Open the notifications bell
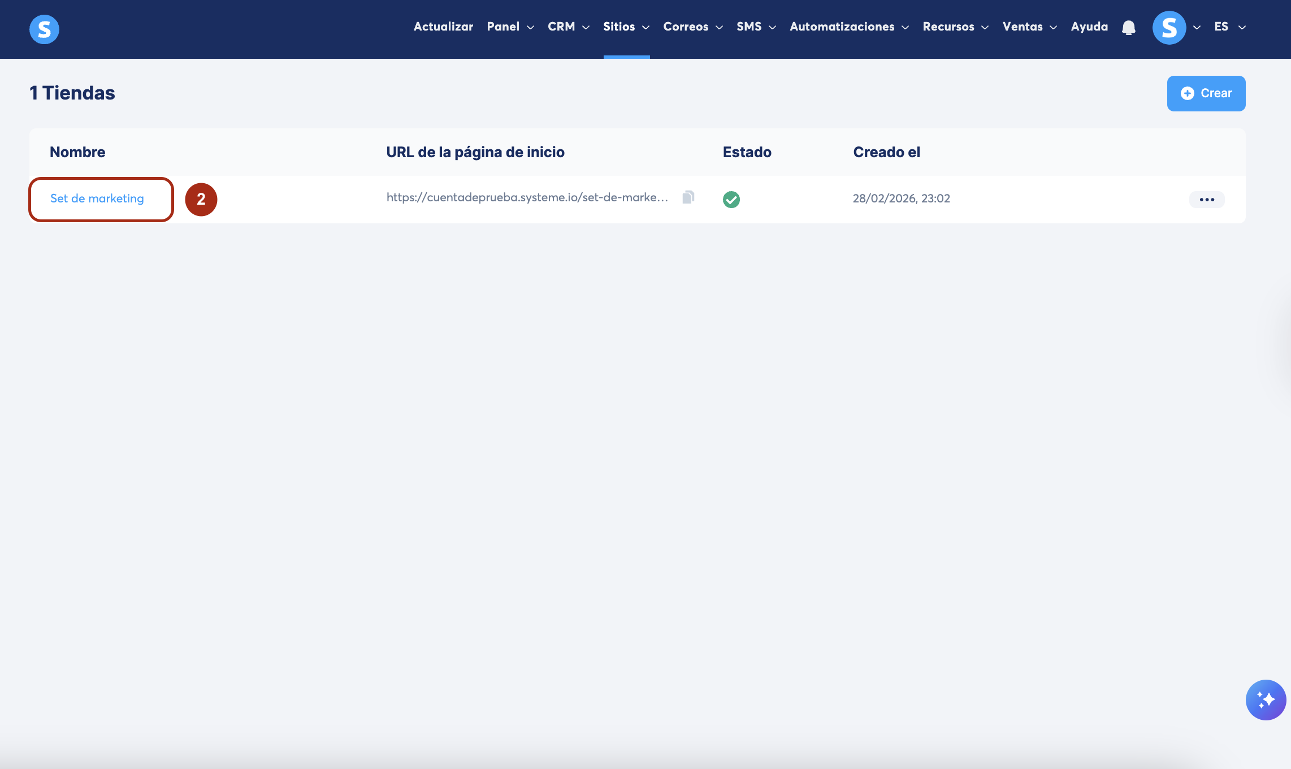This screenshot has height=769, width=1291. [1128, 27]
